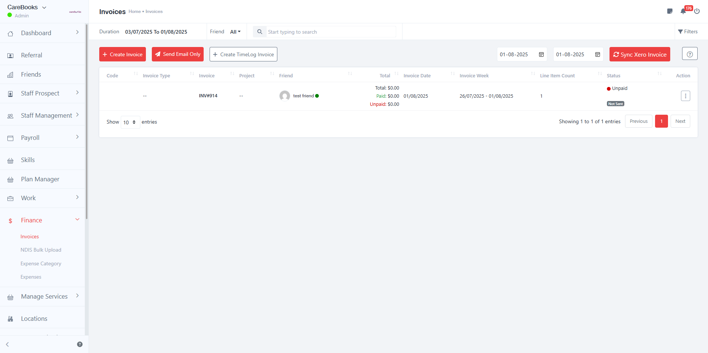The image size is (708, 353).
Task: Collapse sidebar with bottom left arrow
Action: tap(7, 344)
